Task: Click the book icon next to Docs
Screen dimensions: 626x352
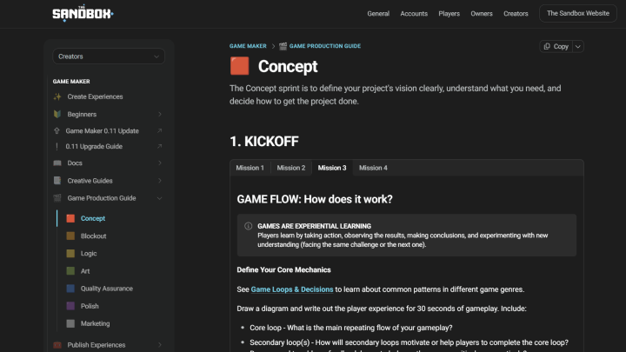Action: 57,163
